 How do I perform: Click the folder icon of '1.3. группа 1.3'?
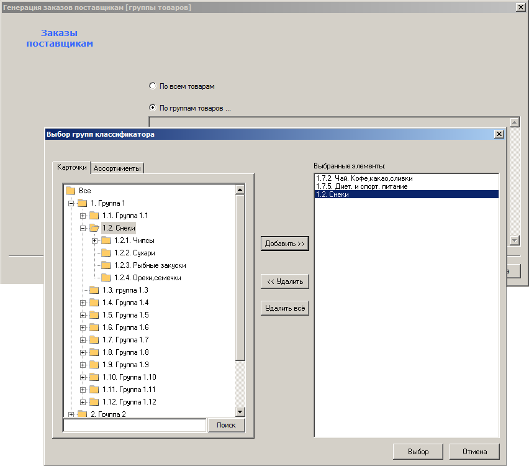pyautogui.click(x=94, y=290)
